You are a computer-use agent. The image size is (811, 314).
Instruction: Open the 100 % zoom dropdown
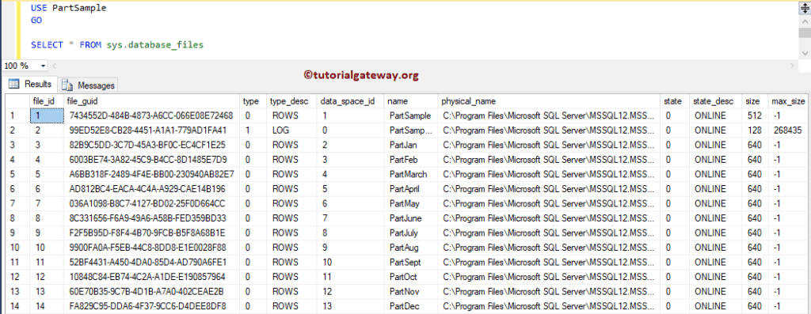coord(43,66)
